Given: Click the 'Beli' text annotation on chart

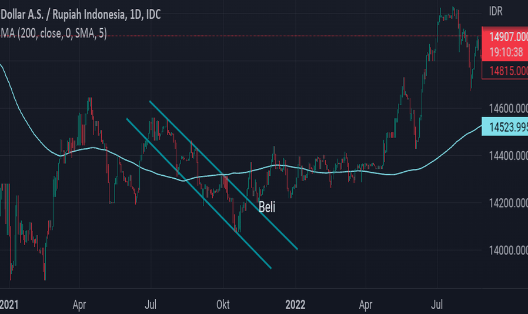Looking at the screenshot, I should (267, 207).
